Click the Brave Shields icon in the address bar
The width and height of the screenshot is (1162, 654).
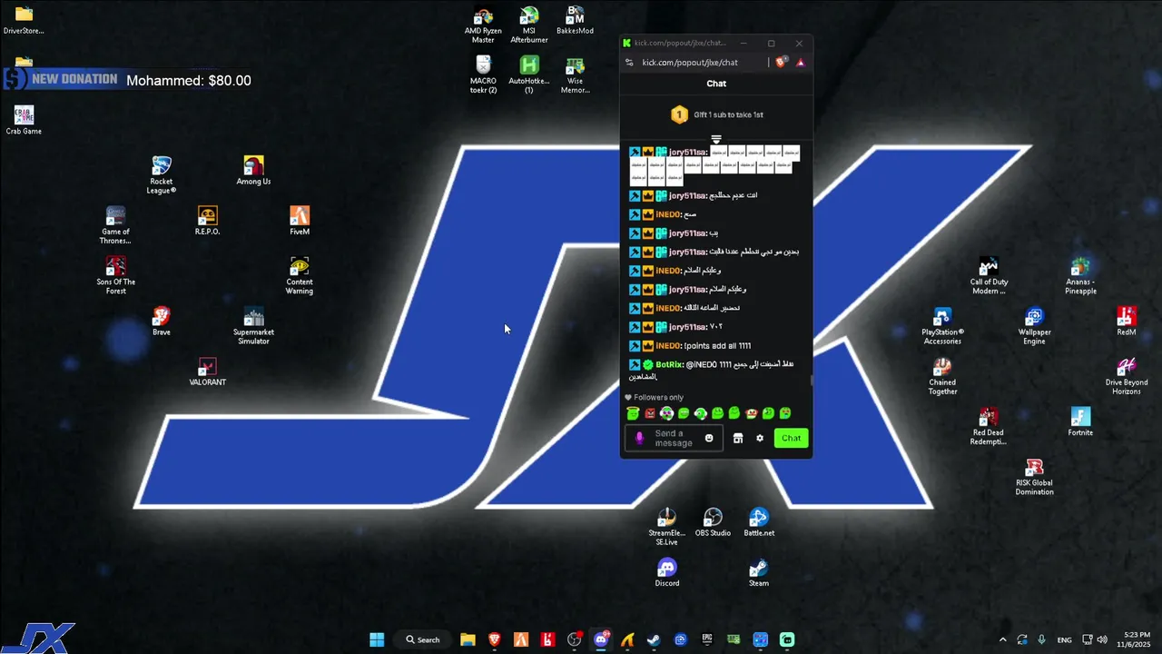click(782, 62)
